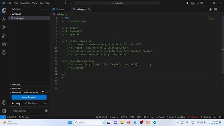This screenshot has height=126, width=224.
Task: Open the File menu
Action: pos(9,3)
